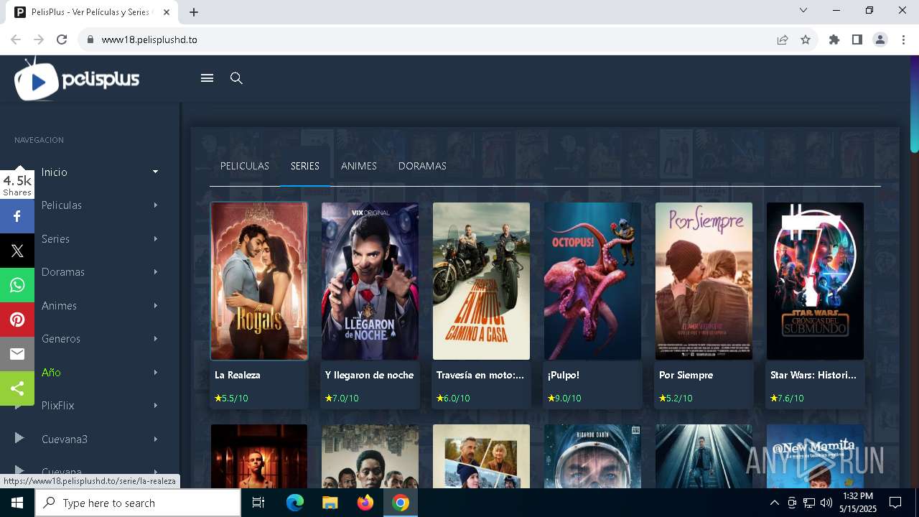Bookmark this page star icon
919x517 pixels.
(x=806, y=39)
